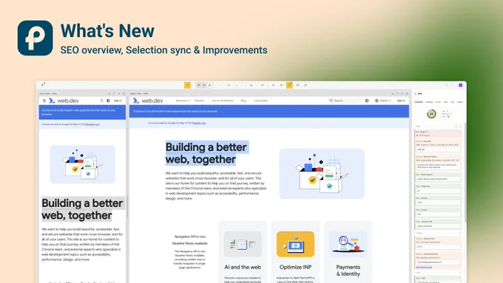503x283 pixels.
Task: Click the eye icon in the top toolbar
Action: click(x=281, y=85)
